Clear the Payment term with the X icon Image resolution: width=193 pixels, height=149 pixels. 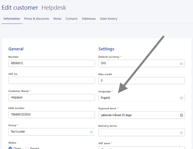182,115
